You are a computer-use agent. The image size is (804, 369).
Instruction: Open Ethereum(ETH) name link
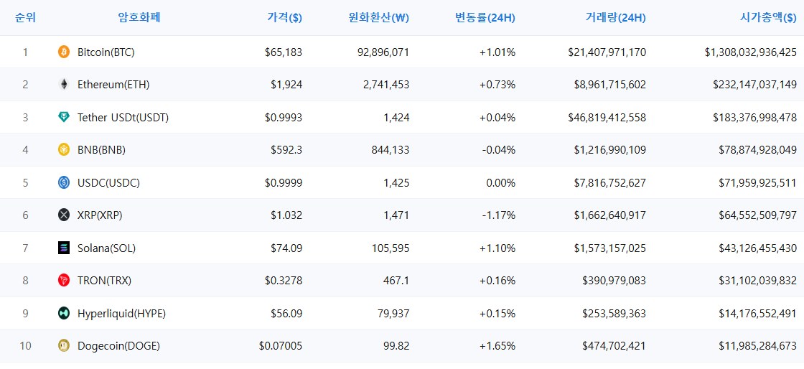click(113, 85)
